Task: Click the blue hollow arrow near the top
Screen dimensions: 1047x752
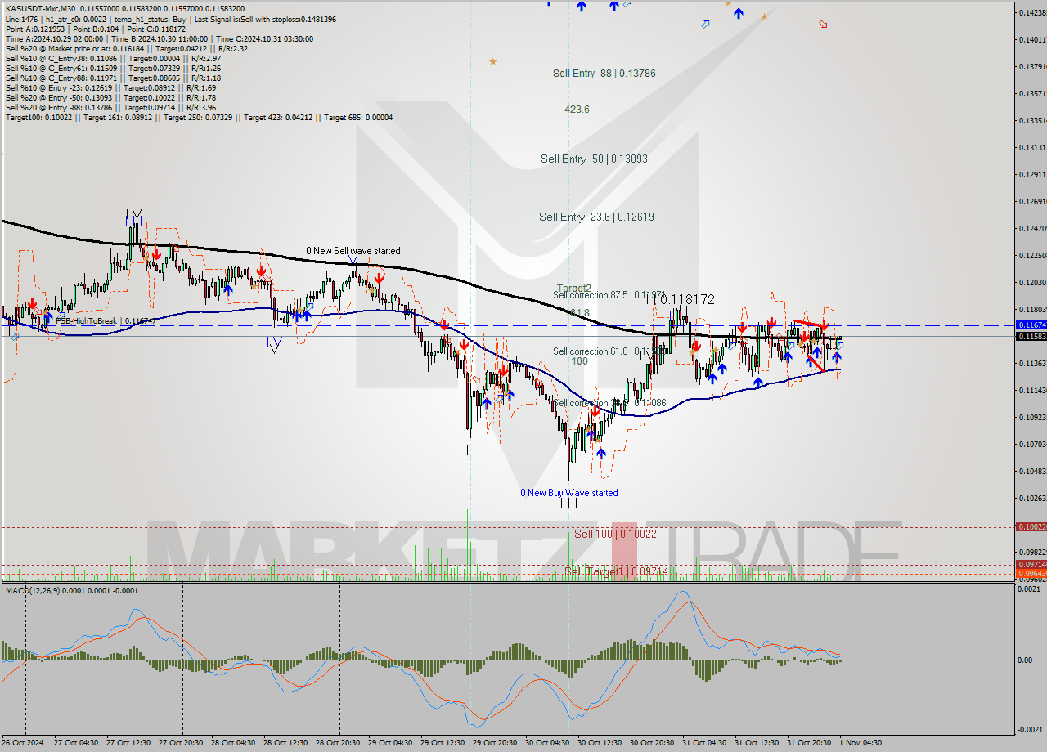Action: tap(705, 25)
